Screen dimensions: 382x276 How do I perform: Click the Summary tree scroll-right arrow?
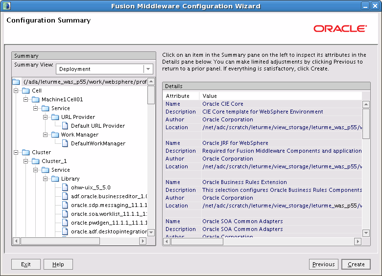click(143, 241)
